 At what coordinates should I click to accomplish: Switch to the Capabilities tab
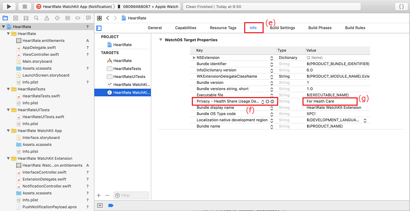coord(186,28)
